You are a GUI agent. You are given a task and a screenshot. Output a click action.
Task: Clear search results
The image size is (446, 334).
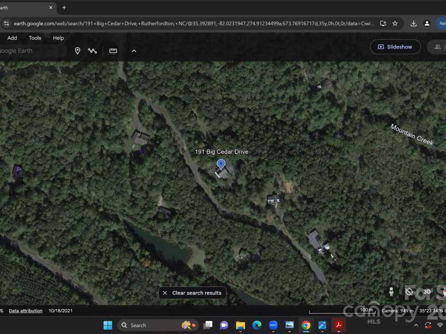pos(192,292)
